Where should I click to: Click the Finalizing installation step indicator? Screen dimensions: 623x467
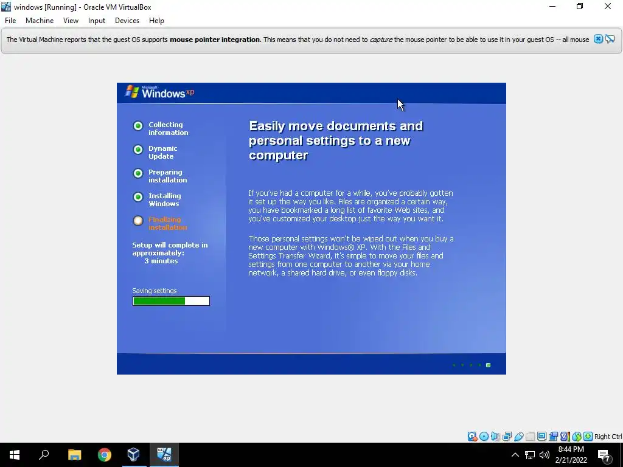(138, 221)
